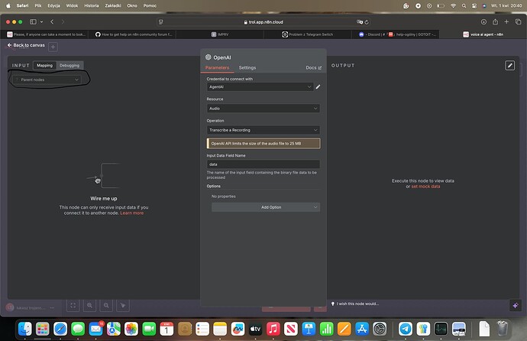The width and height of the screenshot is (527, 341).
Task: Click the OpenAI logo in the node header
Action: click(209, 57)
